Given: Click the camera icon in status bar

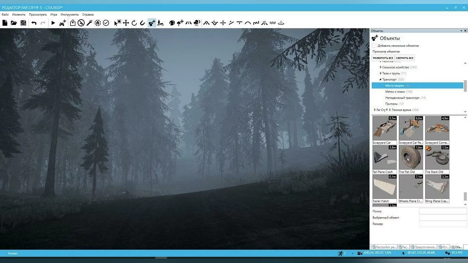Looking at the screenshot, I should click(x=360, y=253).
